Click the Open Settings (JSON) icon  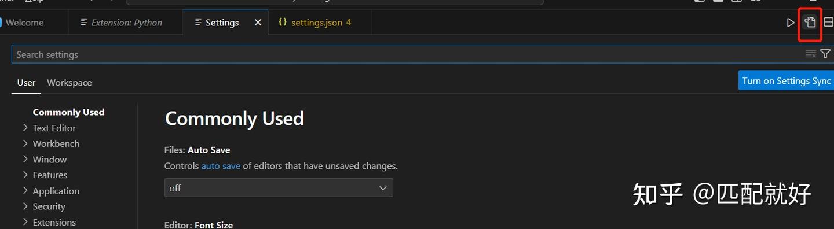tap(810, 23)
